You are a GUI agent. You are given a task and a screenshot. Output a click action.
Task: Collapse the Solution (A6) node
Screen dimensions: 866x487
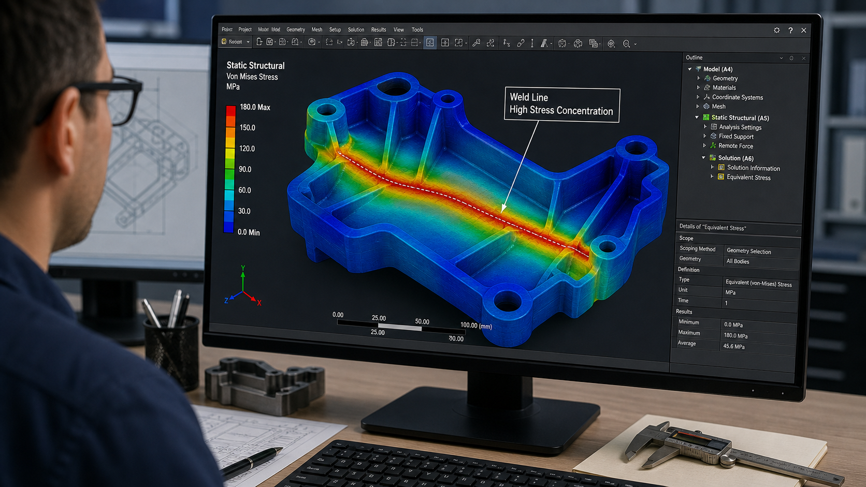coord(704,158)
